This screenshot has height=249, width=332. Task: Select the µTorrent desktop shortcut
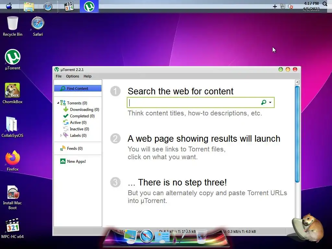13,60
